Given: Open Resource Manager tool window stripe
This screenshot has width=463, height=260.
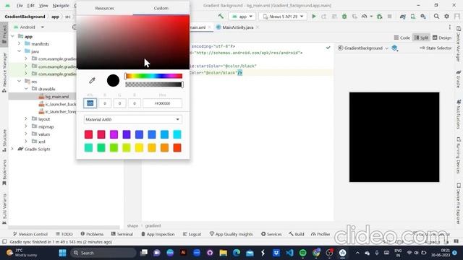Looking at the screenshot, I should pos(4,72).
